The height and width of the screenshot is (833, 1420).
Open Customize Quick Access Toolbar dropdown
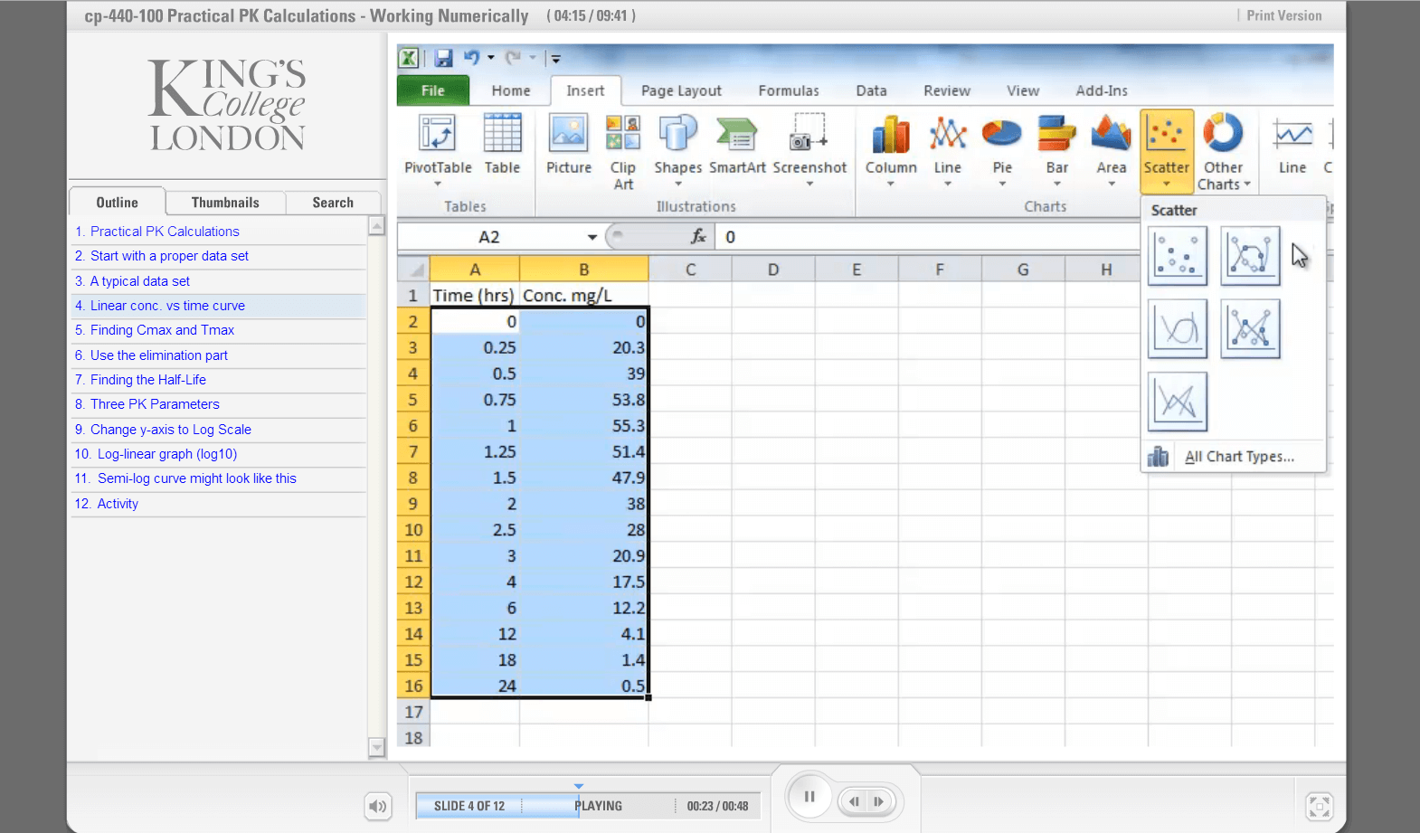click(555, 59)
